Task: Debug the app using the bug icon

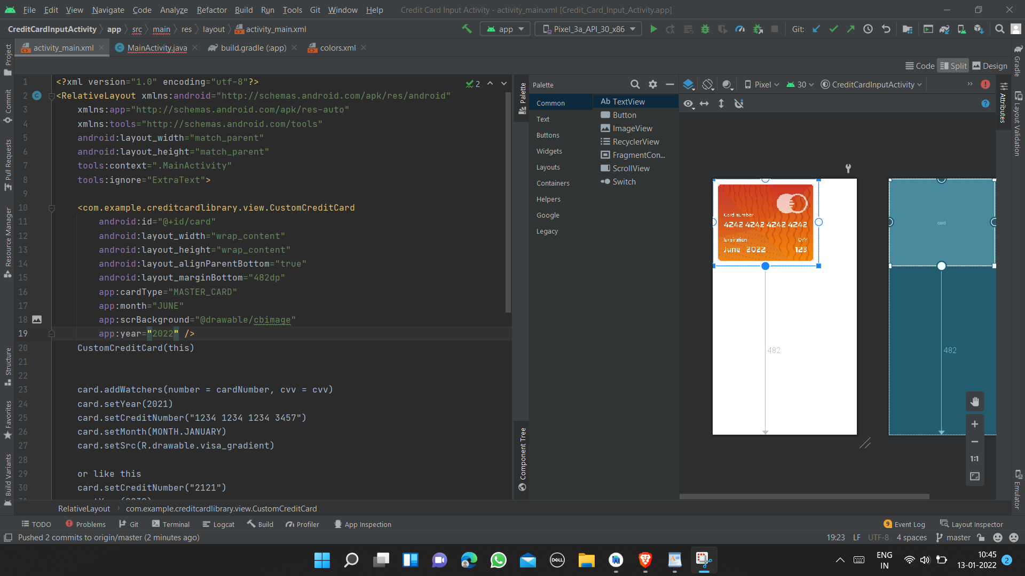Action: click(705, 29)
